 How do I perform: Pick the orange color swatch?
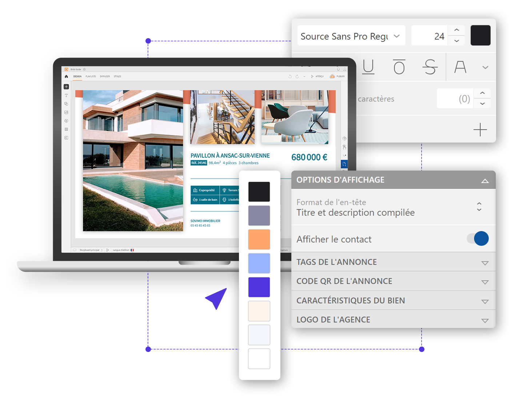click(259, 239)
